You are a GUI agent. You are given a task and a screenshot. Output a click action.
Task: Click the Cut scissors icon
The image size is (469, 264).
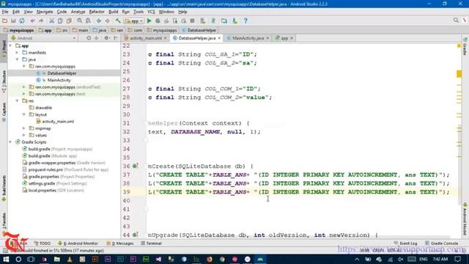(52, 21)
